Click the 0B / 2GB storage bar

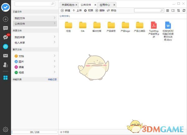[35, 132]
